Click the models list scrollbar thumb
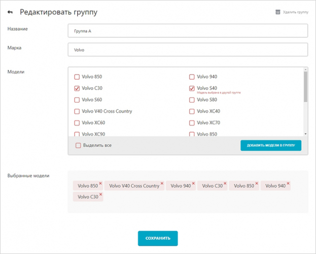 pyautogui.click(x=305, y=87)
